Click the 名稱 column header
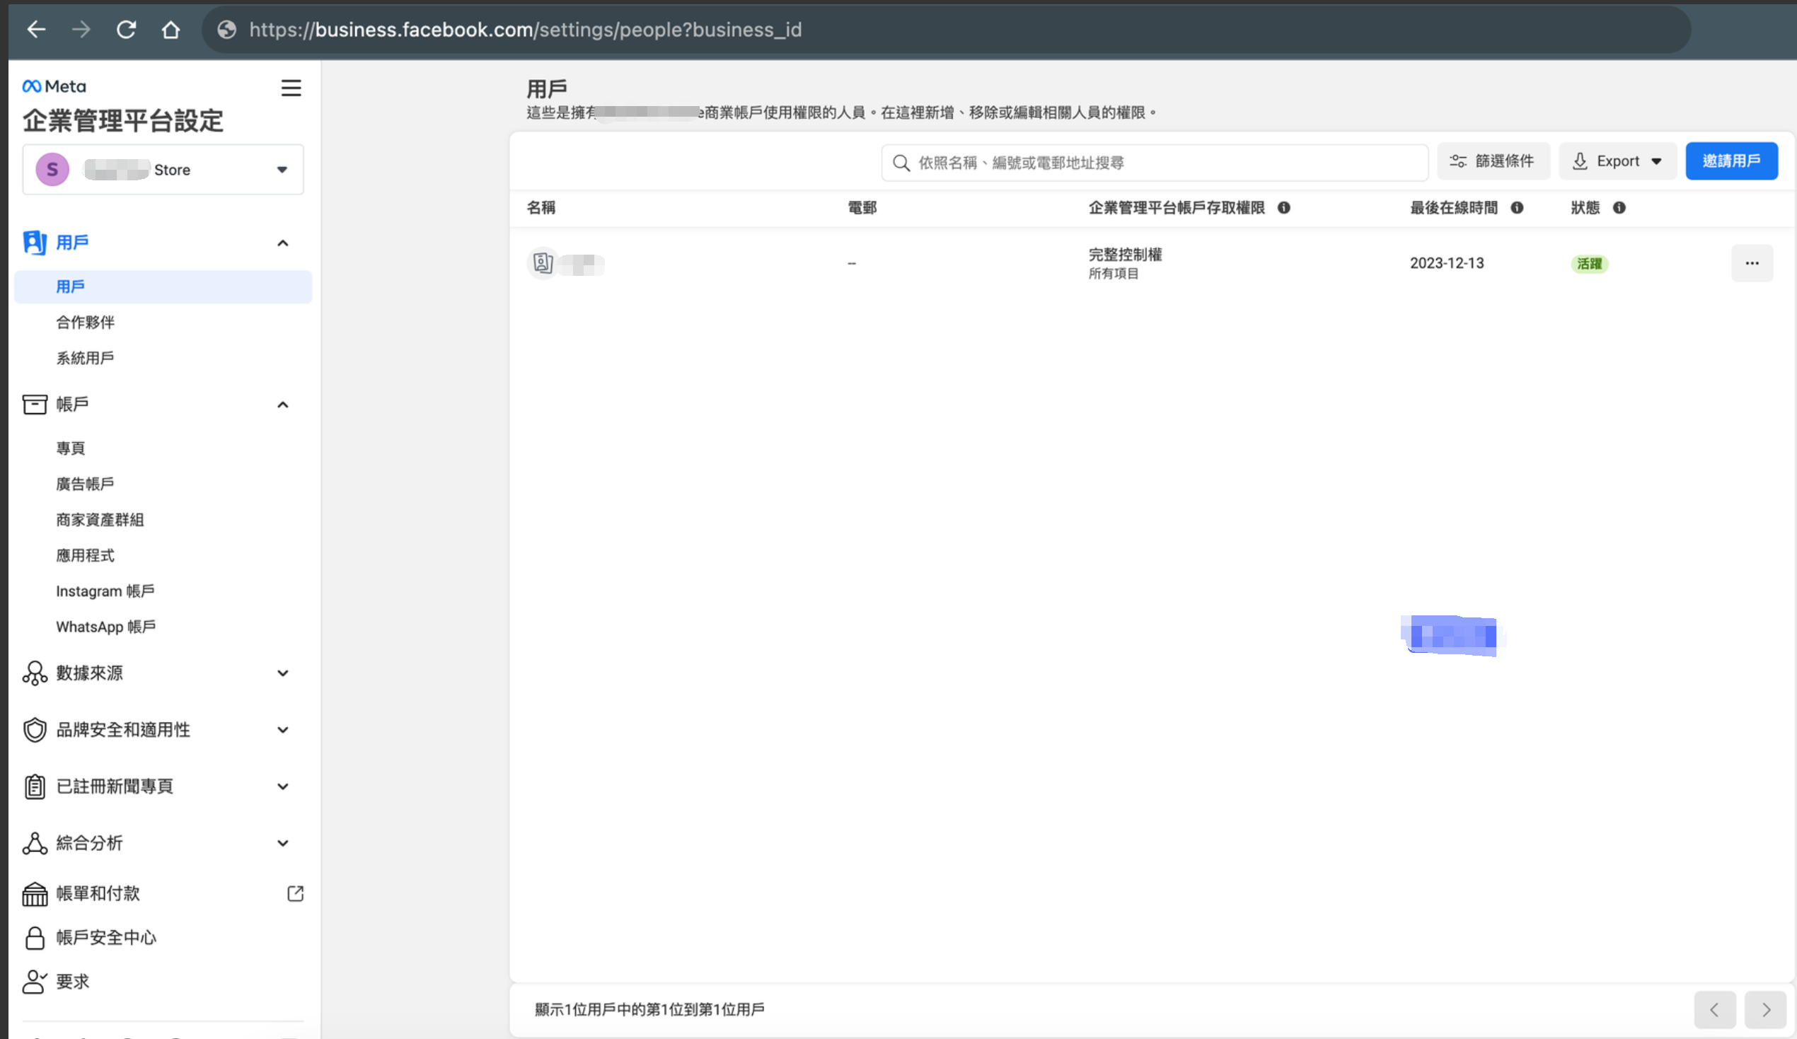This screenshot has width=1797, height=1039. pyautogui.click(x=541, y=207)
